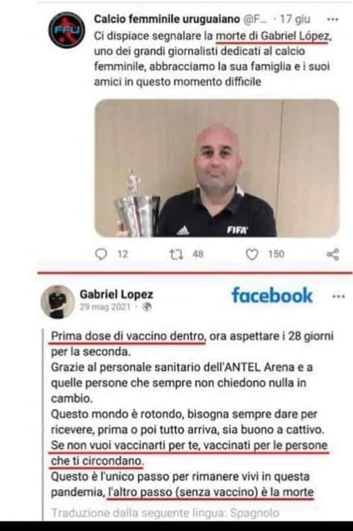Click the retweet arrows icon
The height and width of the screenshot is (531, 353).
coord(176,254)
